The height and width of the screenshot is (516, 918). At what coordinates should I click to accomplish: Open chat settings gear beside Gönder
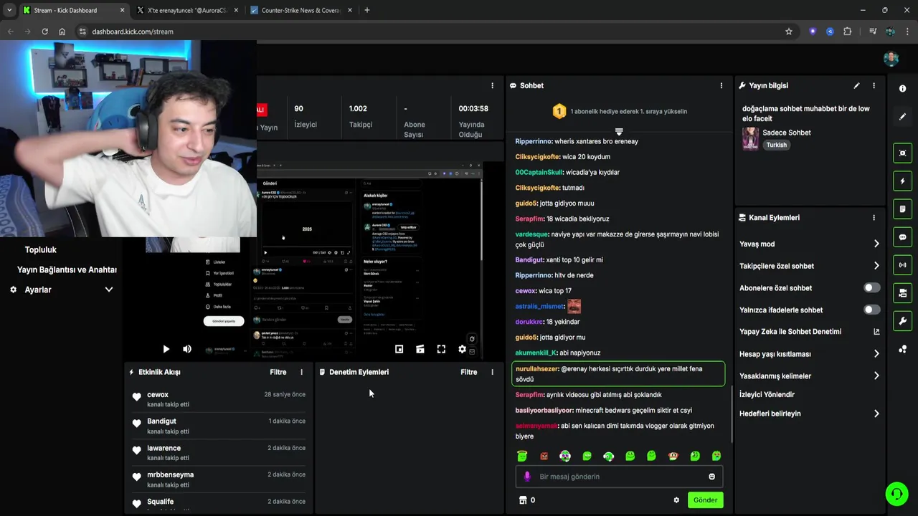(676, 500)
